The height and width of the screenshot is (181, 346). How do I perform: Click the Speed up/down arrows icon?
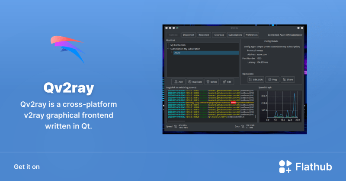tap(176, 126)
